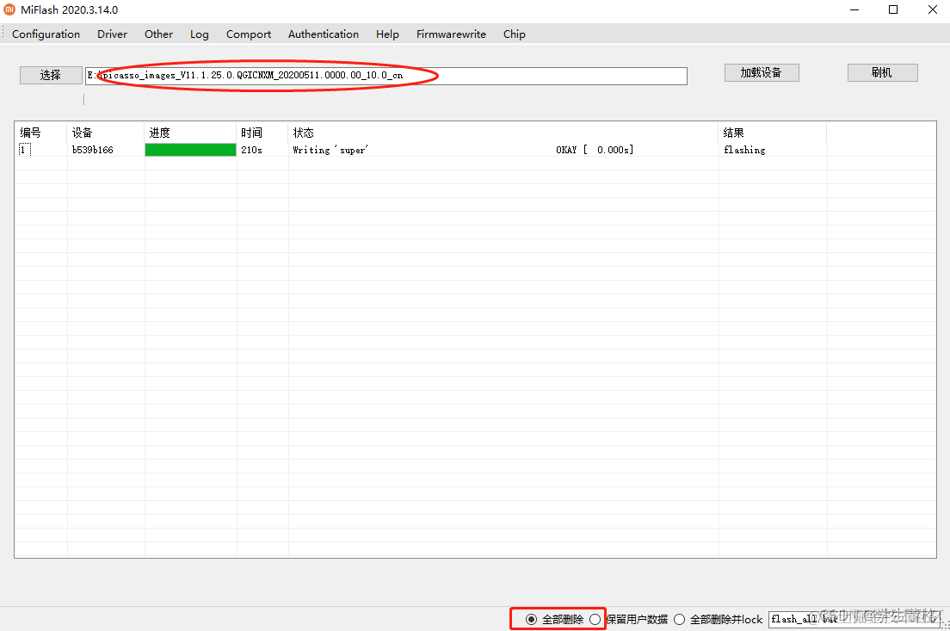Click the 加载设备 load devices button

(x=762, y=72)
